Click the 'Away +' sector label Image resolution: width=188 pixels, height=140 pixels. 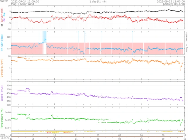187,48
